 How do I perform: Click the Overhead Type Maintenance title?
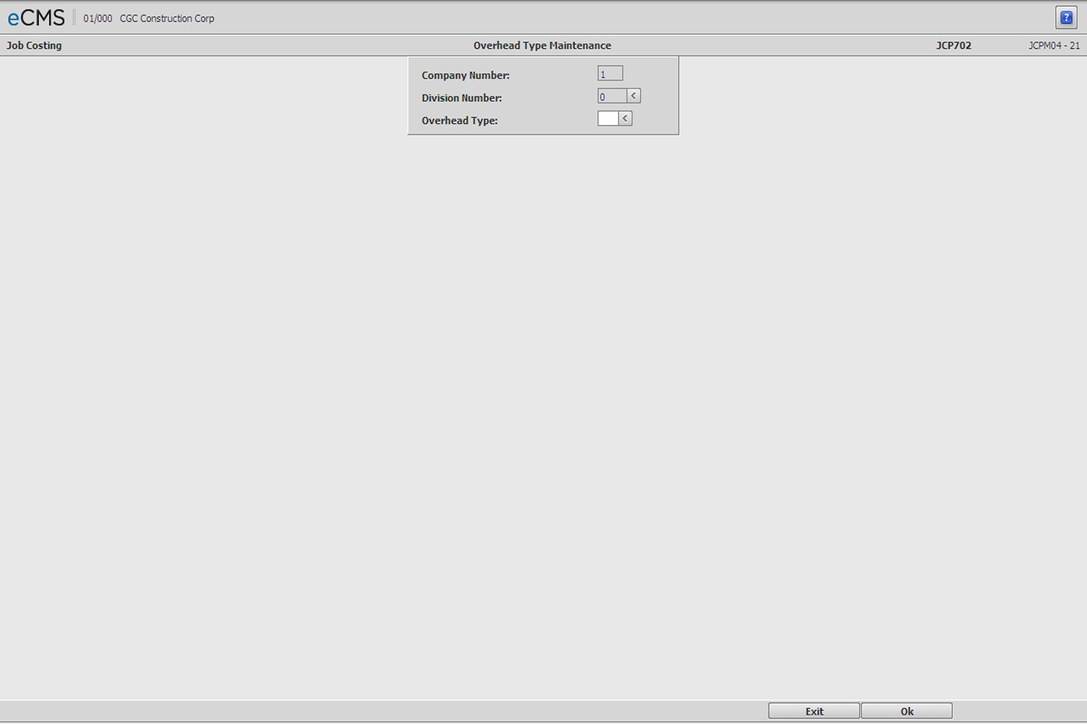[x=542, y=46]
